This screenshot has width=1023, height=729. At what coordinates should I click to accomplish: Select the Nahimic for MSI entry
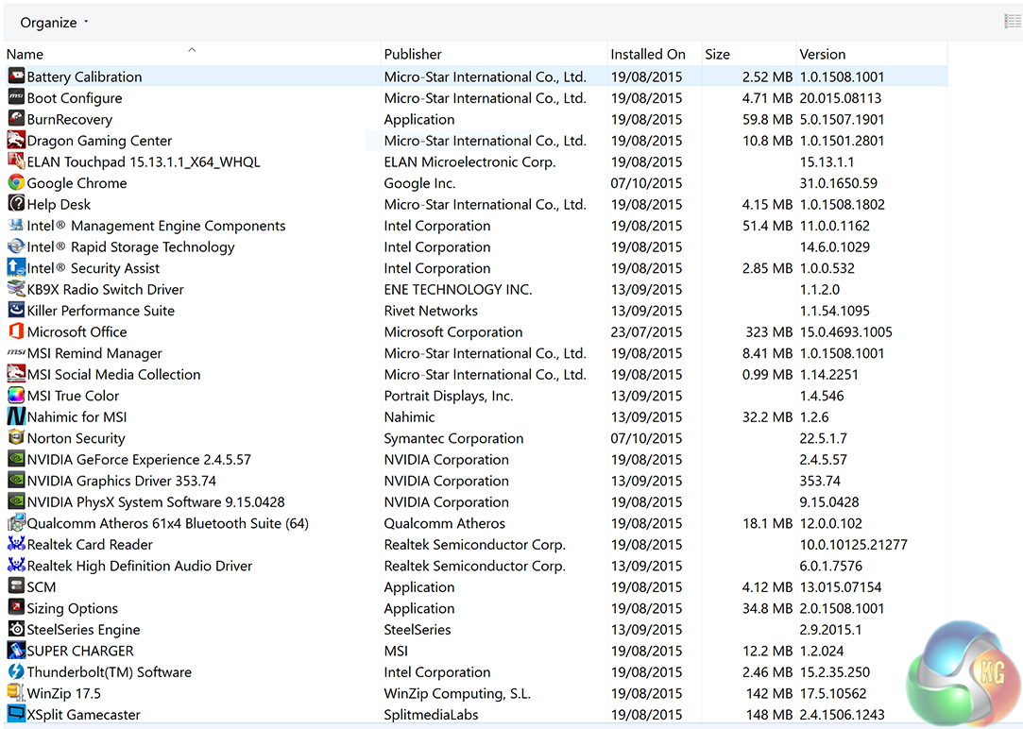pyautogui.click(x=77, y=417)
